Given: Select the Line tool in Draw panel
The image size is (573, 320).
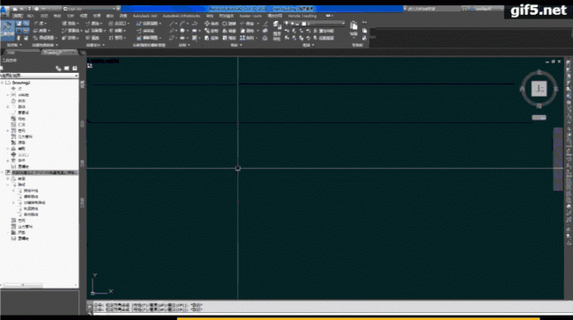Looking at the screenshot, I should coord(172,24).
